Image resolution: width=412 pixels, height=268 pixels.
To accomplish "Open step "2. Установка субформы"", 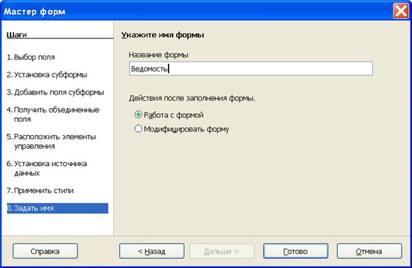I will 47,75.
